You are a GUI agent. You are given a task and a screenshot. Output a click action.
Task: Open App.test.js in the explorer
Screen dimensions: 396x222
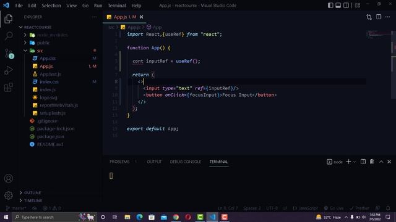[x=50, y=74]
